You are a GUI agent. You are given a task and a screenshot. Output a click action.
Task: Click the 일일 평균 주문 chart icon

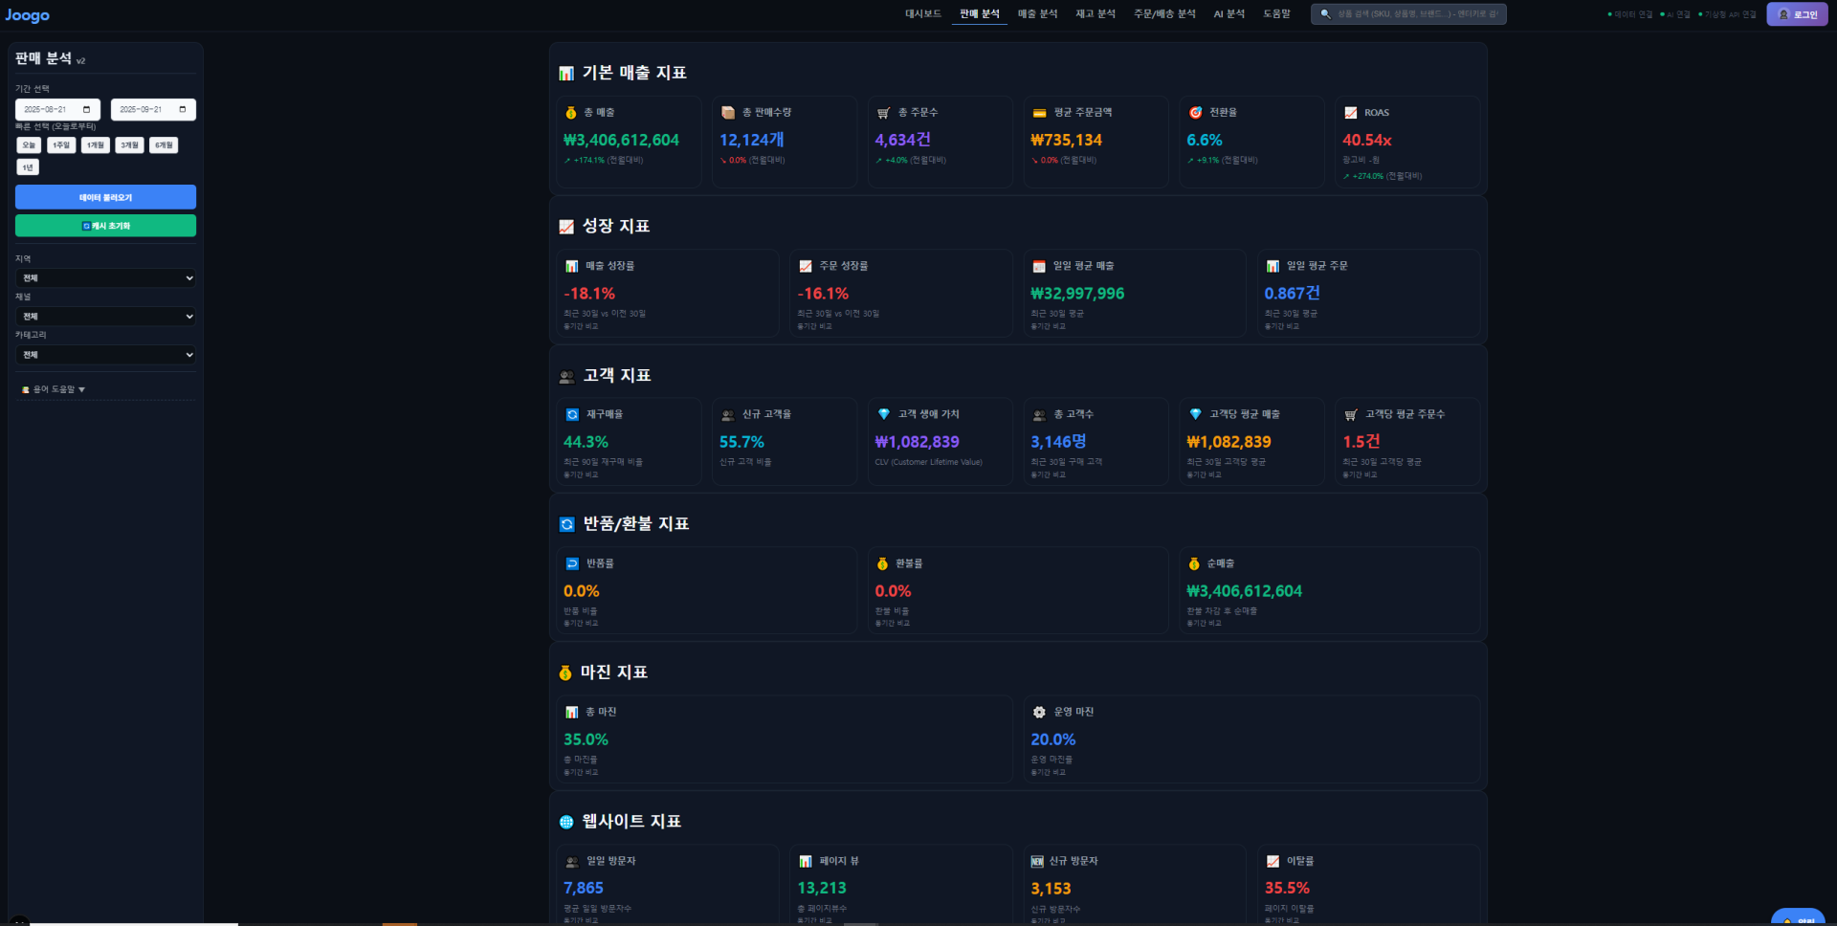(x=1273, y=266)
